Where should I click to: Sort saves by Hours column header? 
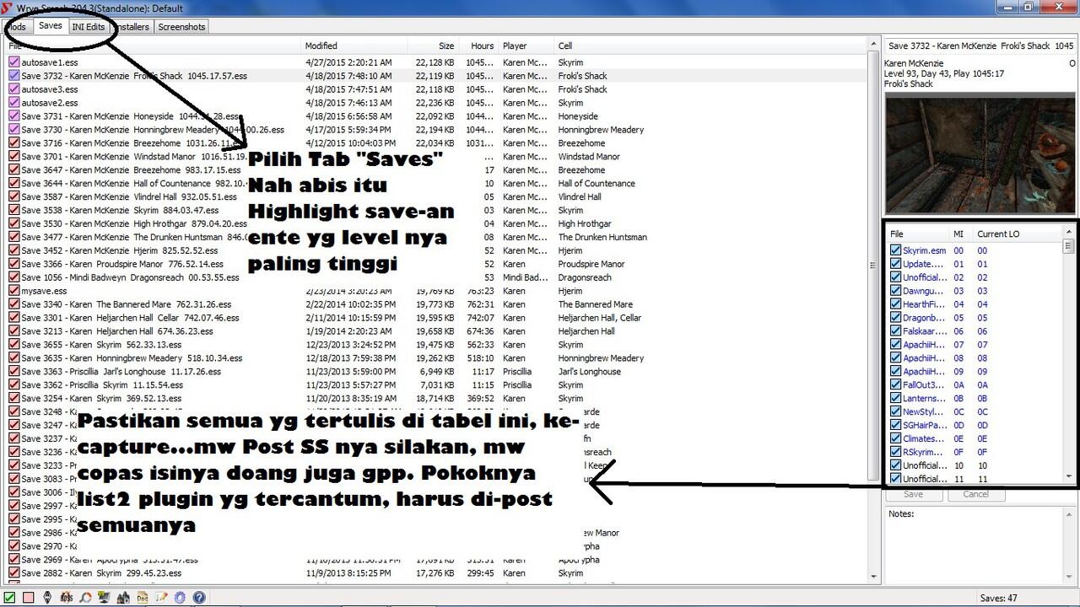(478, 46)
